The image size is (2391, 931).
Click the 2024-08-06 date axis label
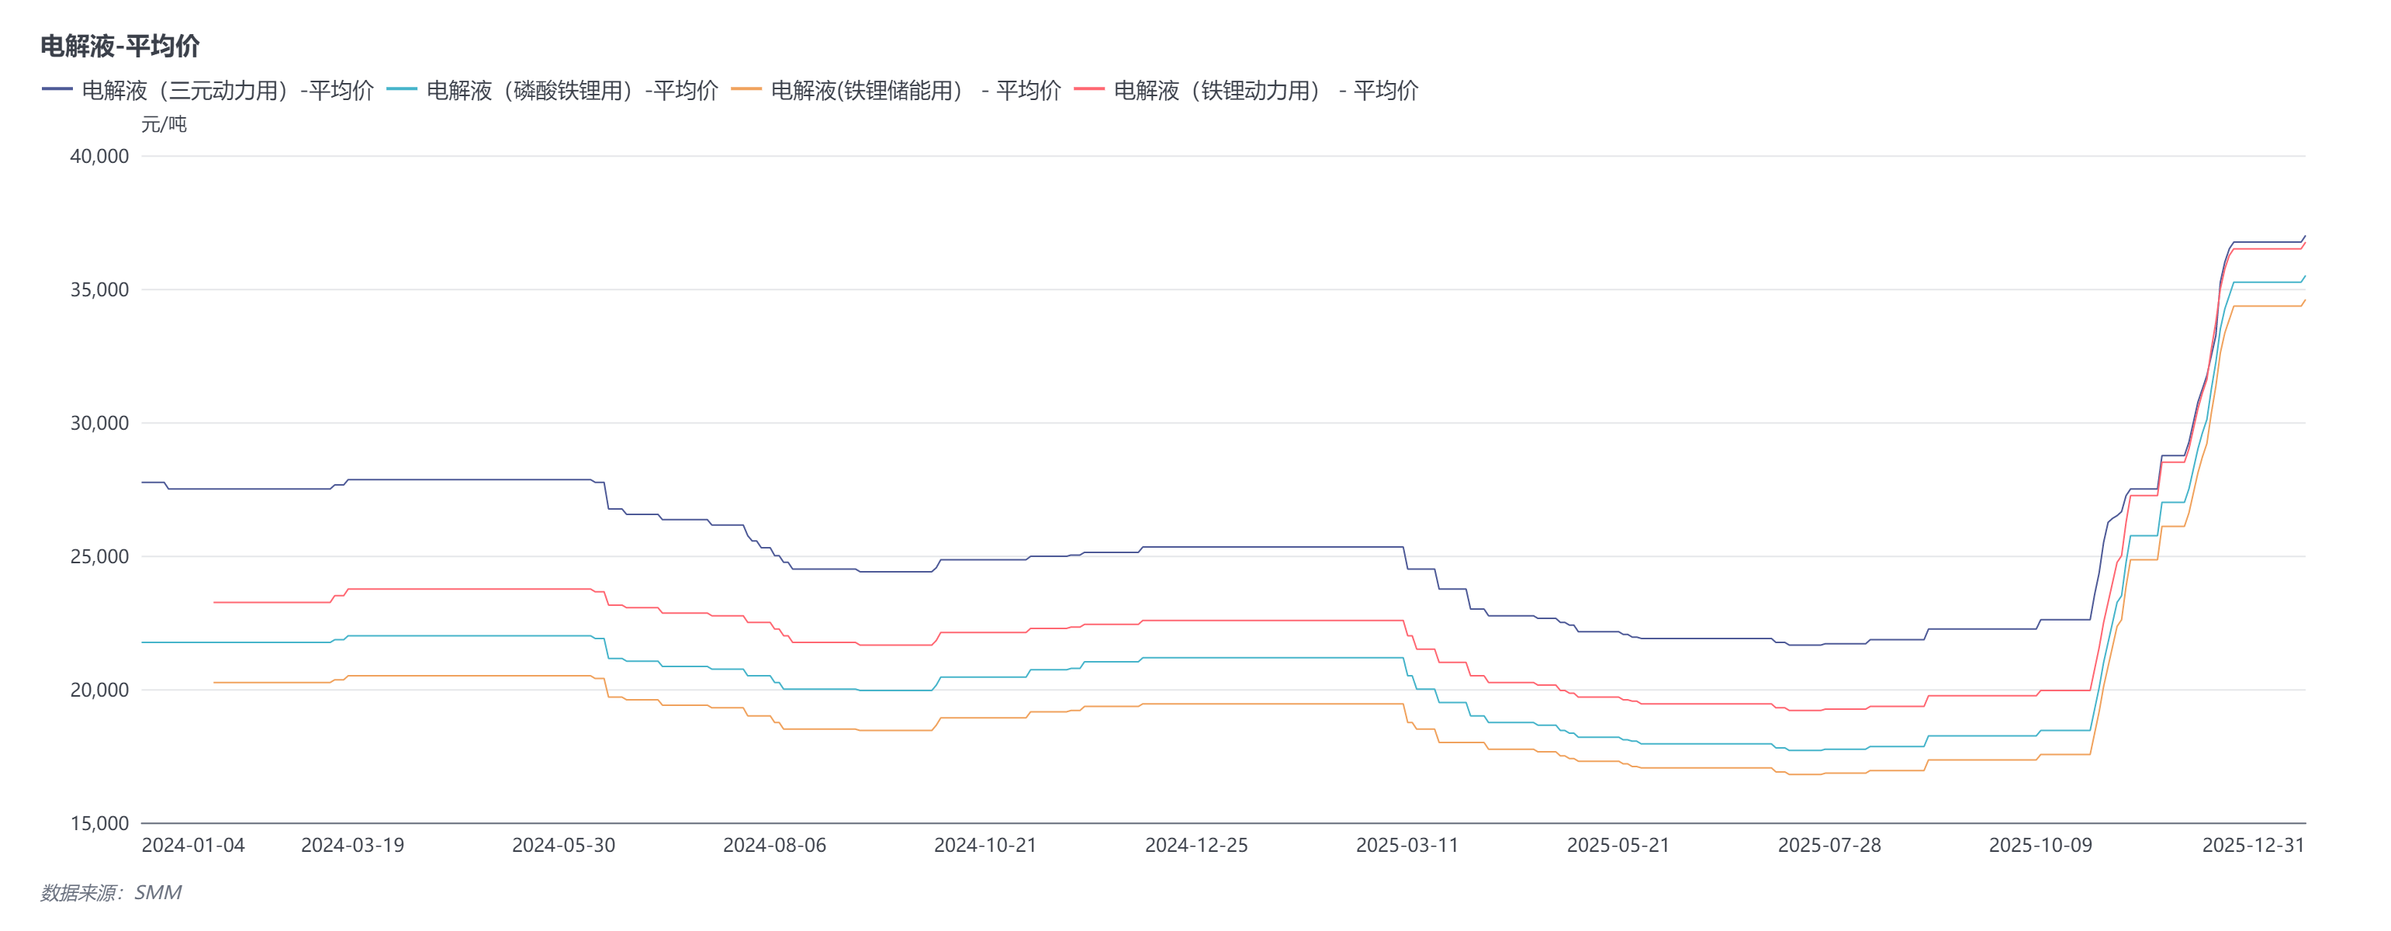774,846
